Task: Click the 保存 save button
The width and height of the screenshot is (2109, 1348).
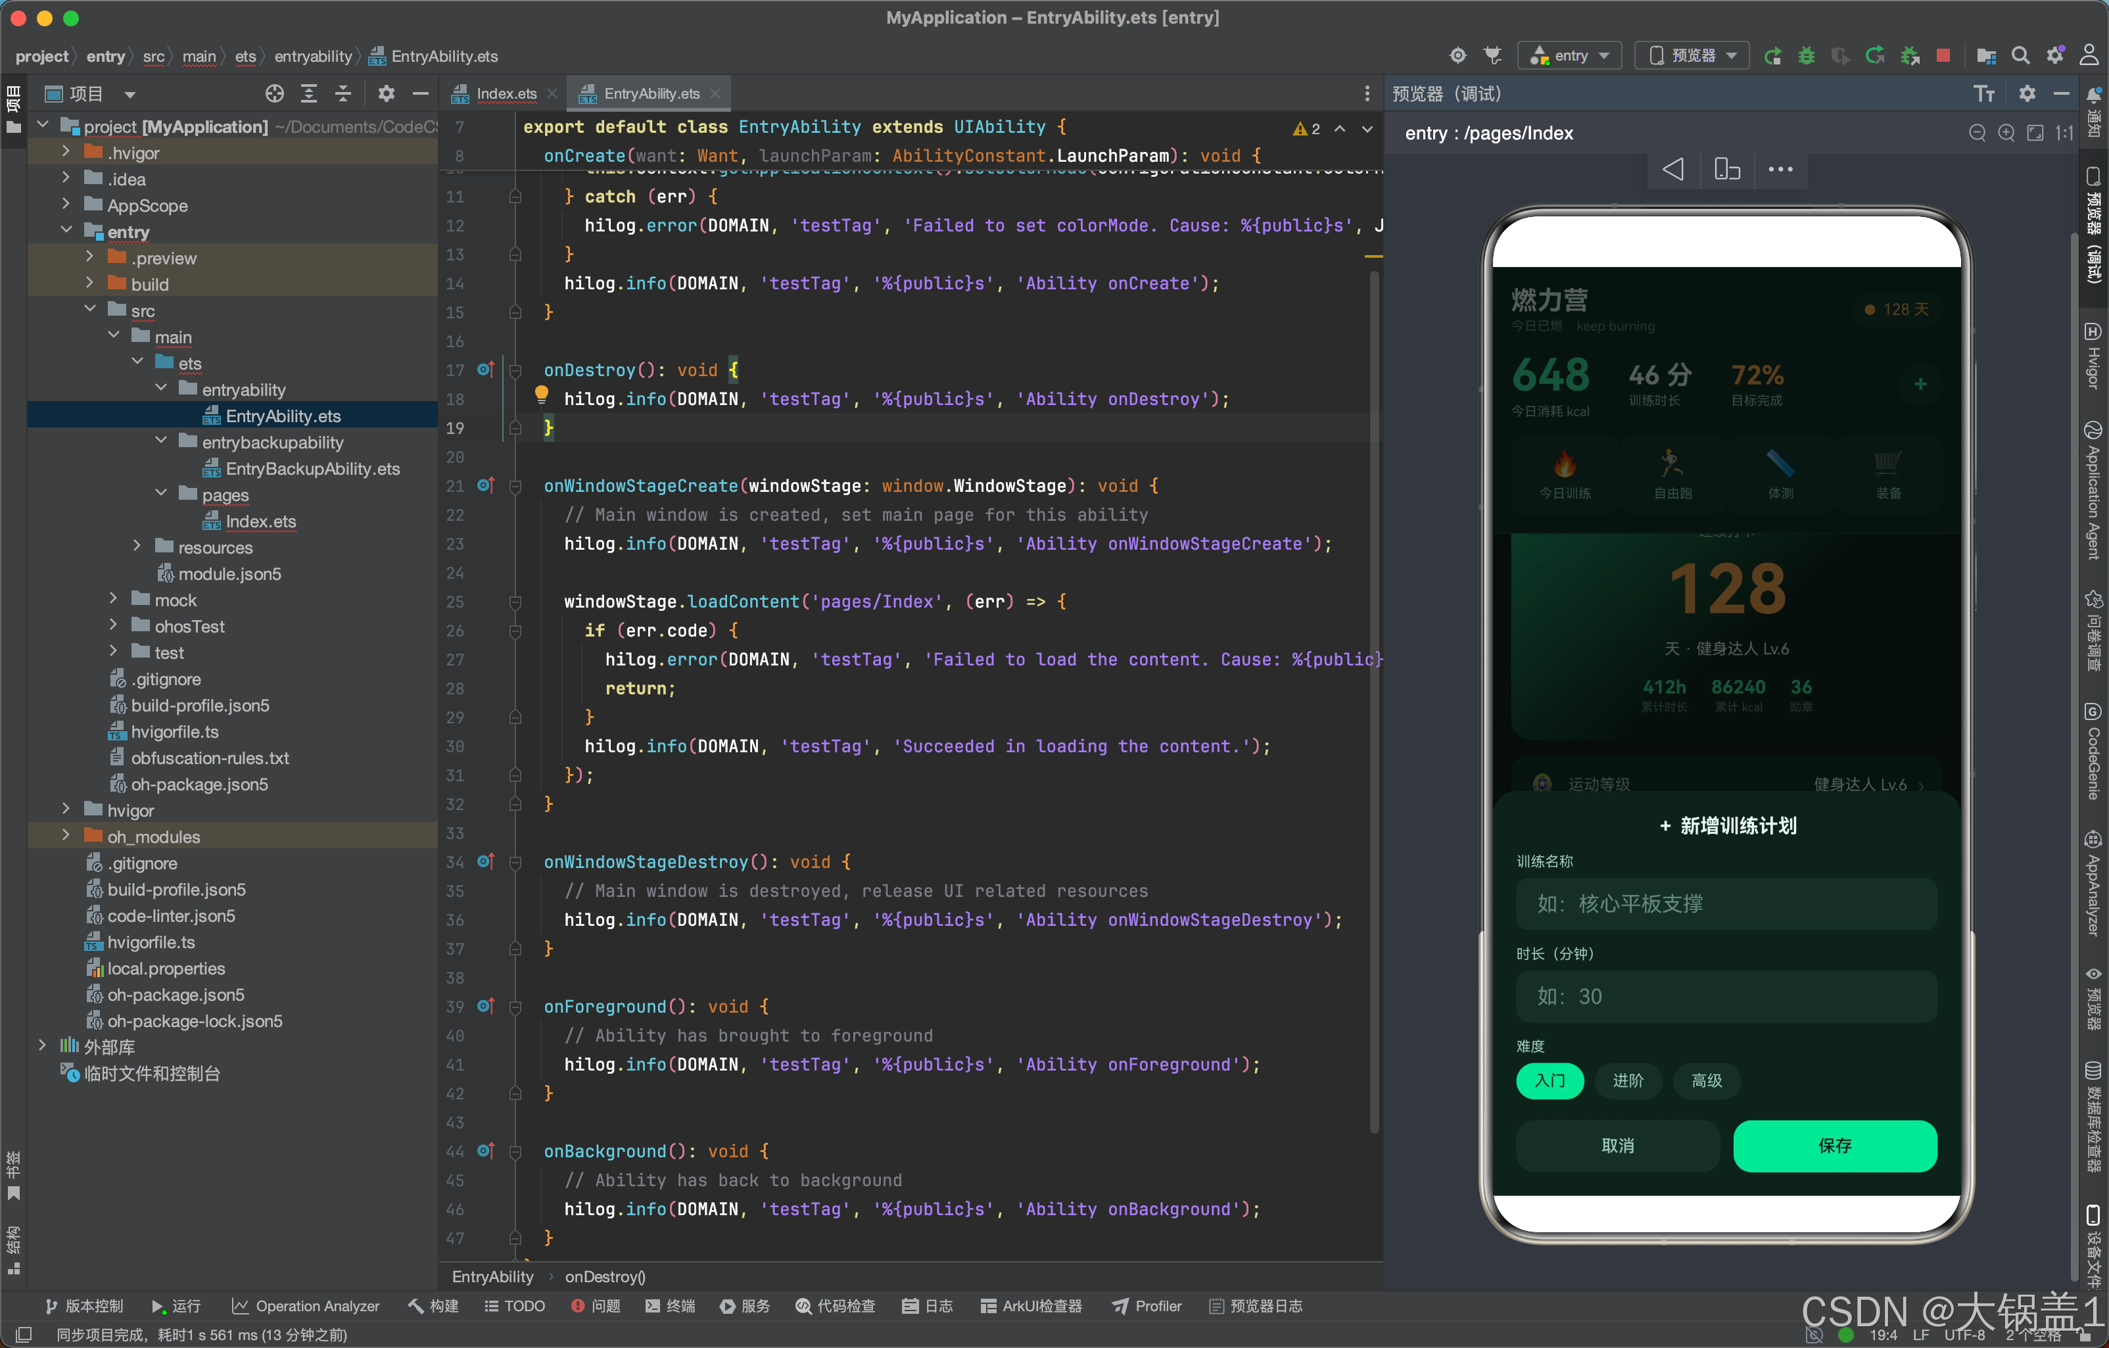Action: point(1835,1145)
